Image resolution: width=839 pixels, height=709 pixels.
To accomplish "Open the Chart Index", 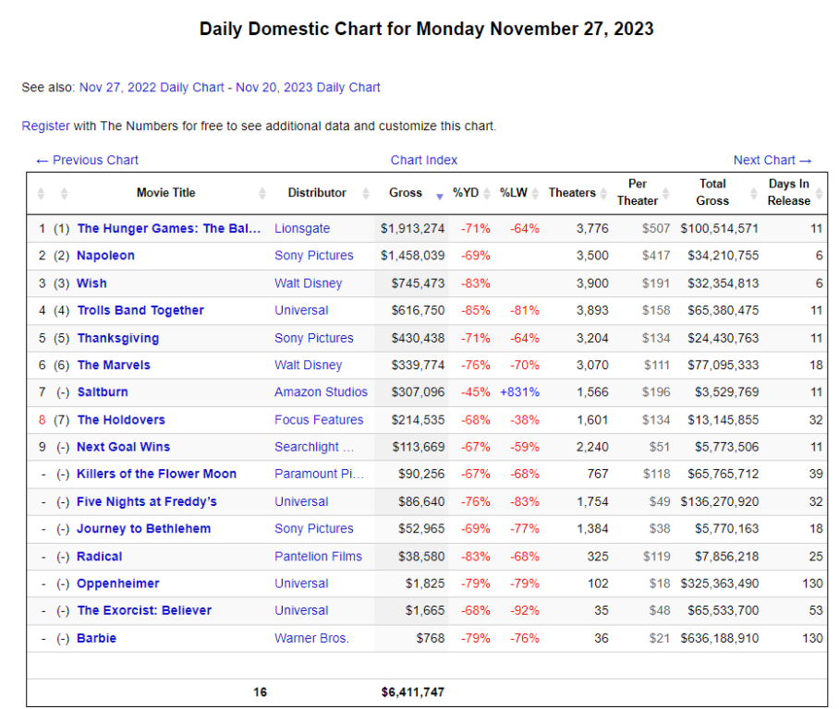I will (424, 160).
